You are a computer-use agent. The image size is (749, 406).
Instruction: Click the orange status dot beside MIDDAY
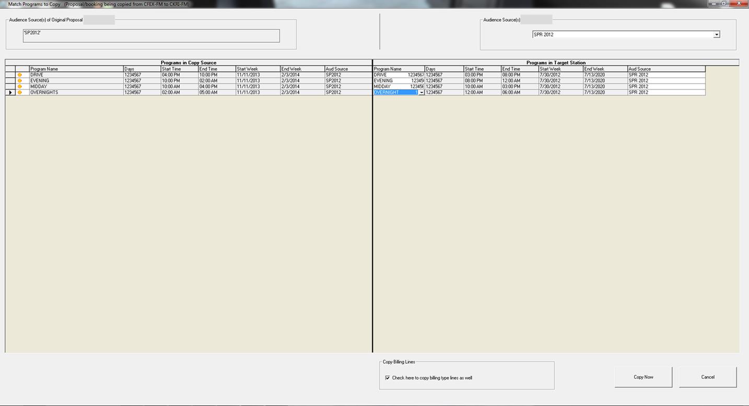[20, 87]
